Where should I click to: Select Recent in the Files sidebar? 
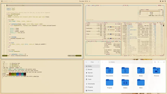[92, 69]
